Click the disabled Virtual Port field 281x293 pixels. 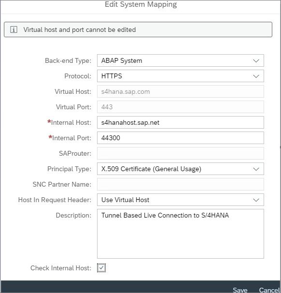[x=181, y=107]
